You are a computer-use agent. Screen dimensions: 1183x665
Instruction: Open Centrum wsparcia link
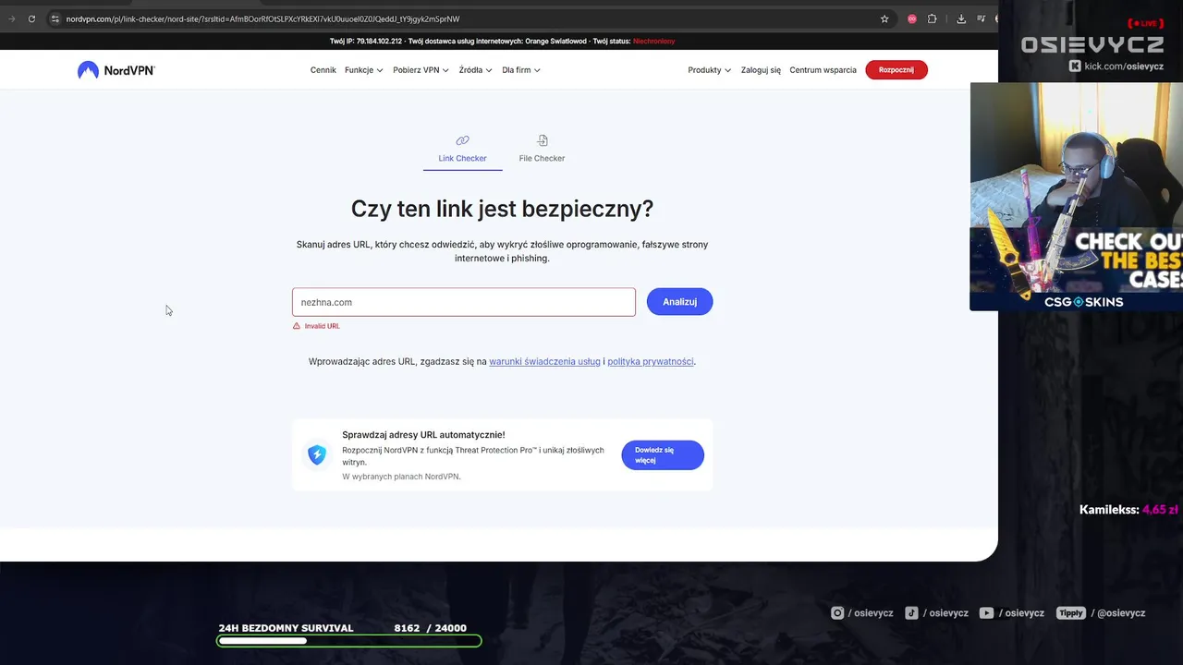pyautogui.click(x=823, y=70)
